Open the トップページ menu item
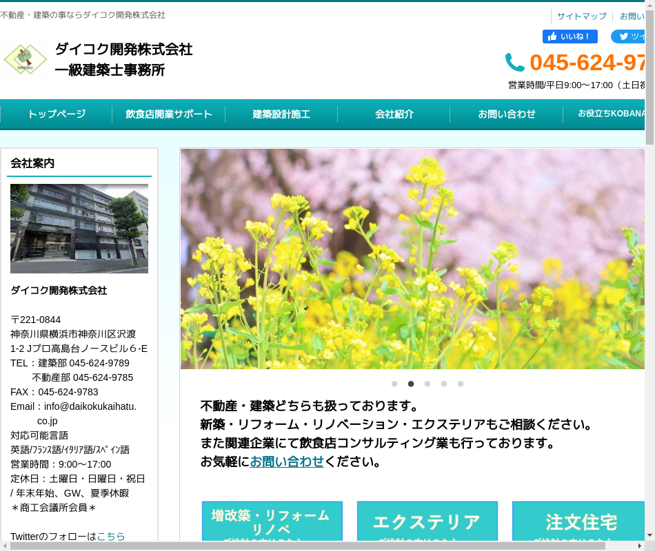Screen dimensions: 655x551 (57, 114)
